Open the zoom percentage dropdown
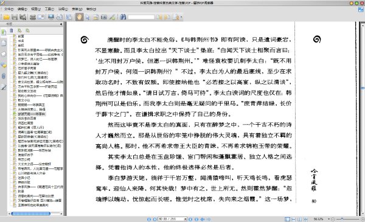This screenshot has width=365, height=222. coord(329,219)
